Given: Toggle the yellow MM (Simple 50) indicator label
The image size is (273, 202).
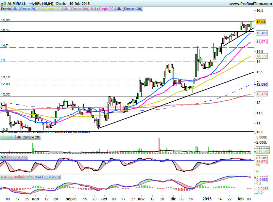Looking at the screenshot, I should [x=49, y=9].
